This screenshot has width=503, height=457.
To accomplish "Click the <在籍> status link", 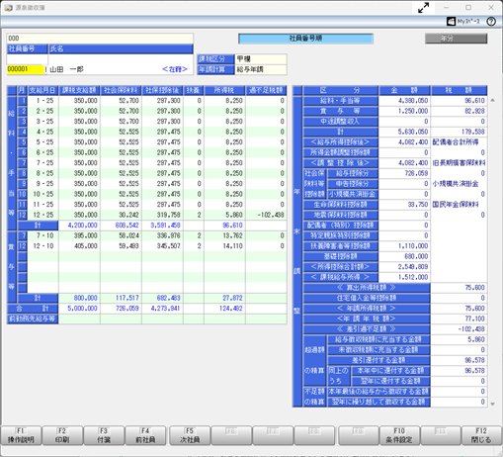I will 175,69.
